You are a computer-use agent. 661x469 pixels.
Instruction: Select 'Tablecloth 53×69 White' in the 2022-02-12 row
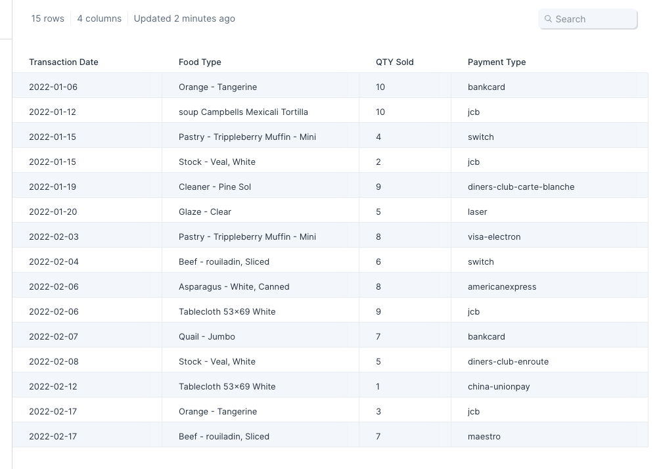click(260, 386)
